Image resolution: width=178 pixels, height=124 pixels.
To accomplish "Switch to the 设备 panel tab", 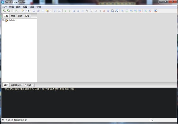I will pos(27,16).
